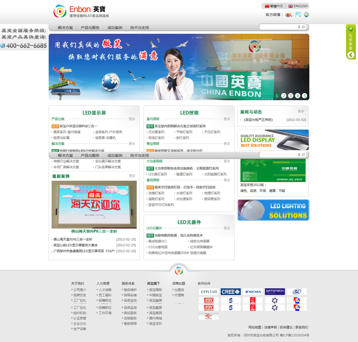Open 技术与支持 in the top navigation bar
Image resolution: width=358 pixels, height=342 pixels.
[139, 28]
